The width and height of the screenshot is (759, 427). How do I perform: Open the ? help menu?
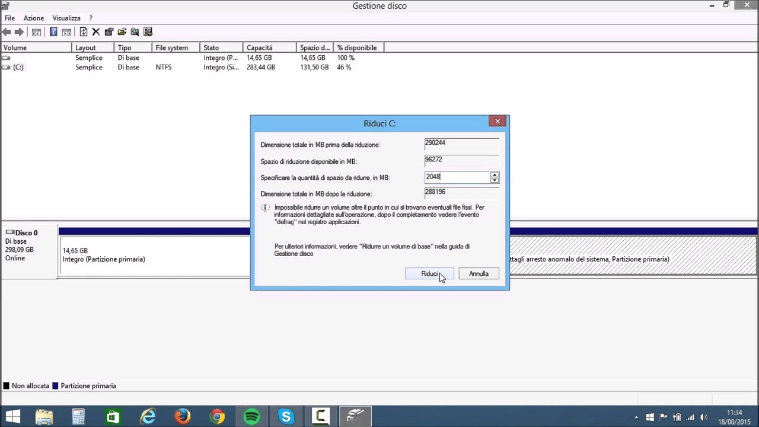point(91,18)
